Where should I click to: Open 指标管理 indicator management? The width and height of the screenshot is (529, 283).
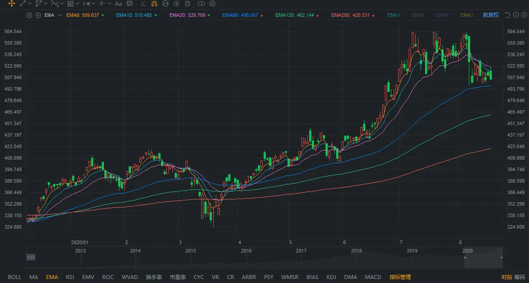[400, 277]
